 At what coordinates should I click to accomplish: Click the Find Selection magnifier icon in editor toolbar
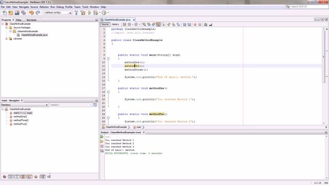pos(144,25)
